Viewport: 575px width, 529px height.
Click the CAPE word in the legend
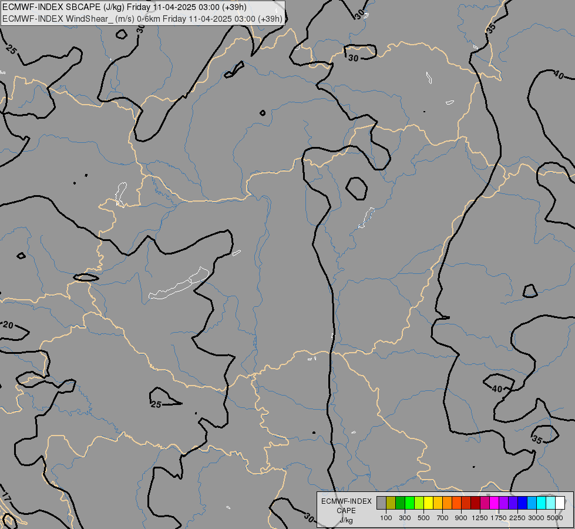click(x=346, y=511)
